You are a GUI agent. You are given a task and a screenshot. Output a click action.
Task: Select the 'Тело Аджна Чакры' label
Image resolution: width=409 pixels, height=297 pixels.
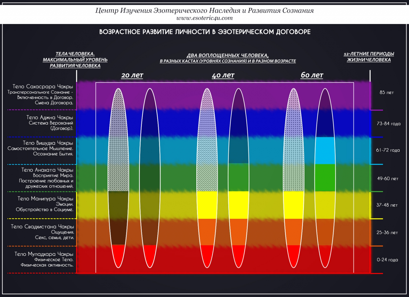(x=50, y=117)
